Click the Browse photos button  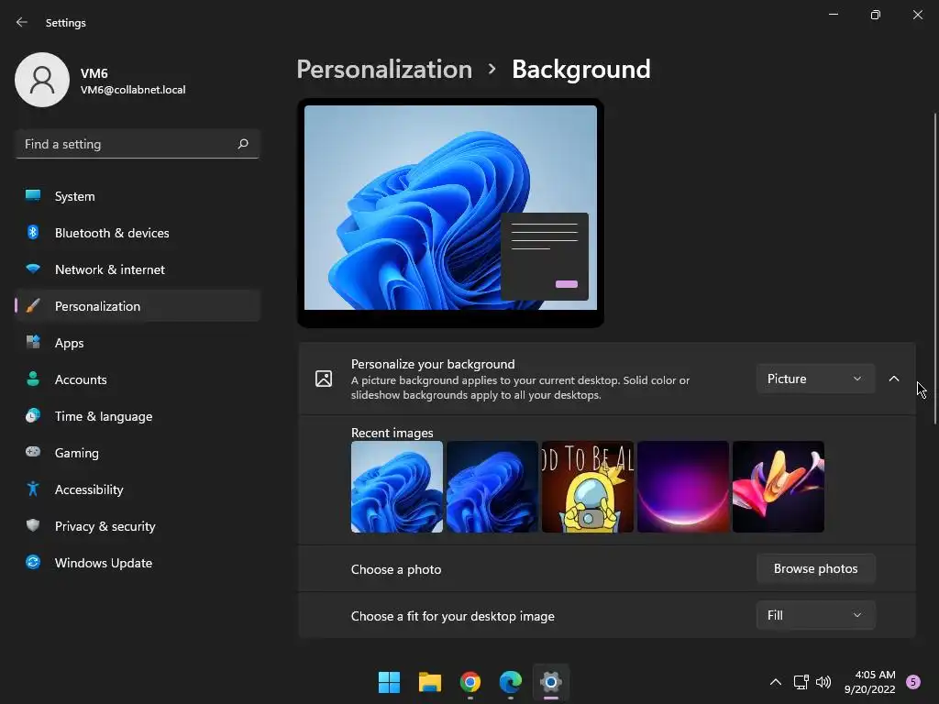(x=815, y=568)
